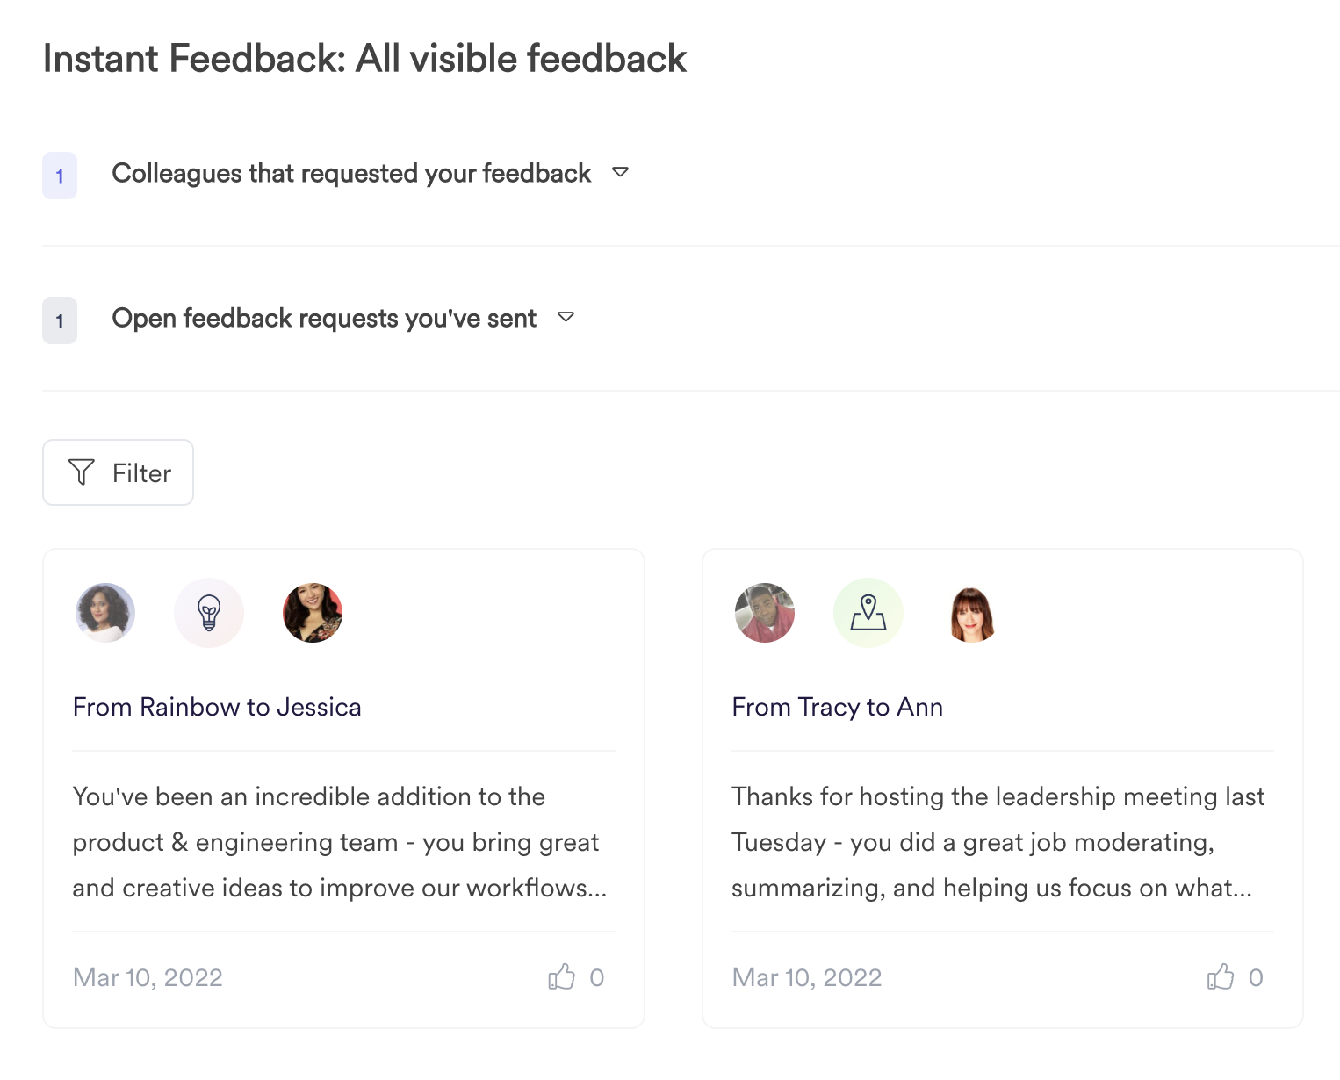This screenshot has width=1340, height=1080.
Task: Click Ann's profile avatar
Action: point(971,613)
